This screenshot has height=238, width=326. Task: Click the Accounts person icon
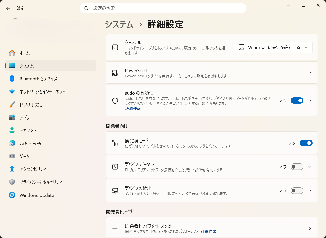point(12,130)
